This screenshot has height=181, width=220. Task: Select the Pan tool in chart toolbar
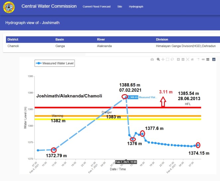(x=163, y=59)
